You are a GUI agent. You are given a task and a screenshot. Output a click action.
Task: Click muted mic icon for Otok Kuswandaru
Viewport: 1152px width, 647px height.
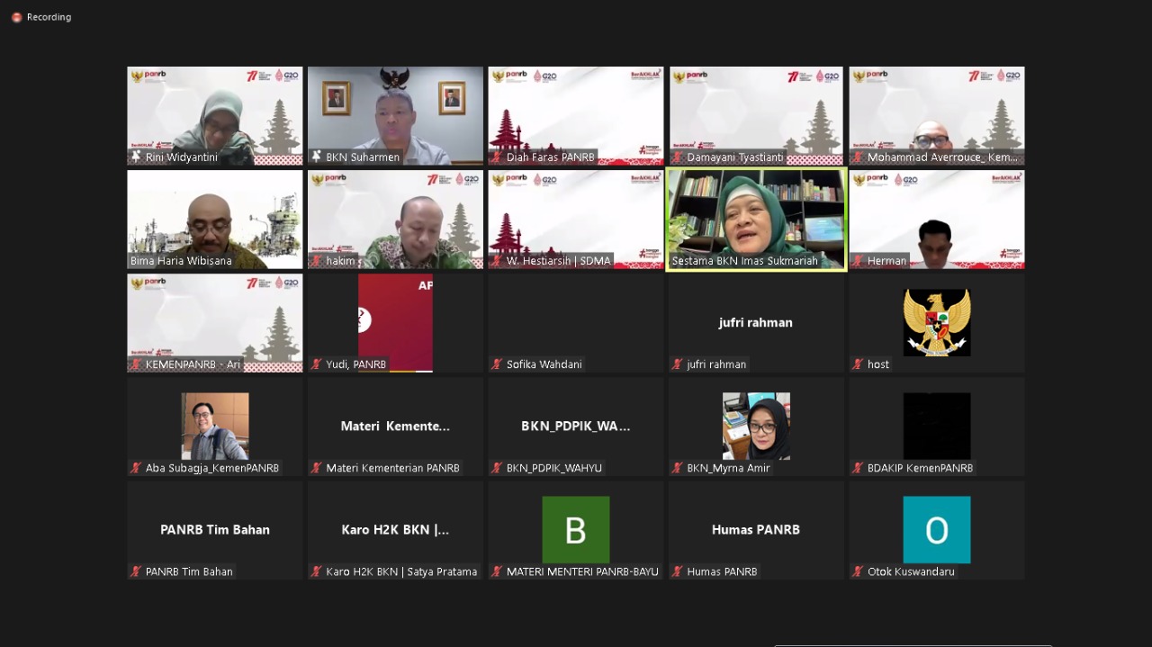858,571
